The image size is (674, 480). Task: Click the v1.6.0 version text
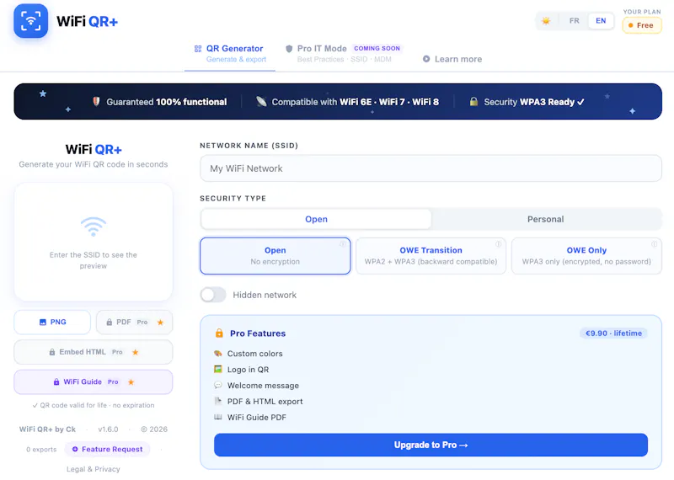[x=108, y=429]
